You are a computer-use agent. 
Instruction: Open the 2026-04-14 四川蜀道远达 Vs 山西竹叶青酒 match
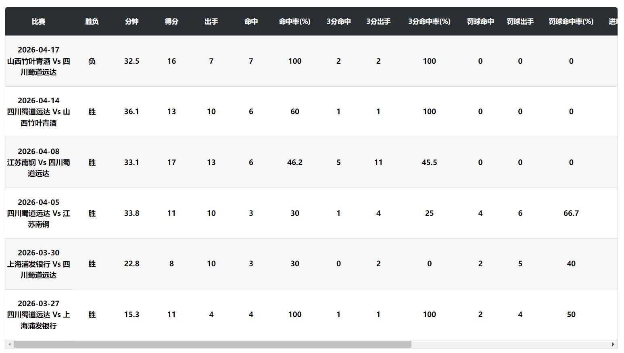39,112
